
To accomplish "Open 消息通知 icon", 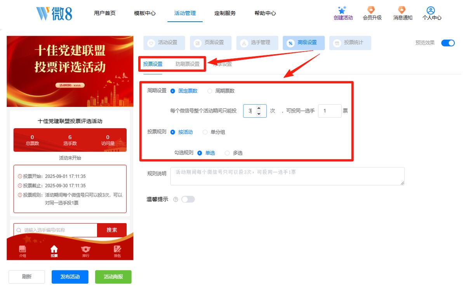I will click(x=402, y=10).
